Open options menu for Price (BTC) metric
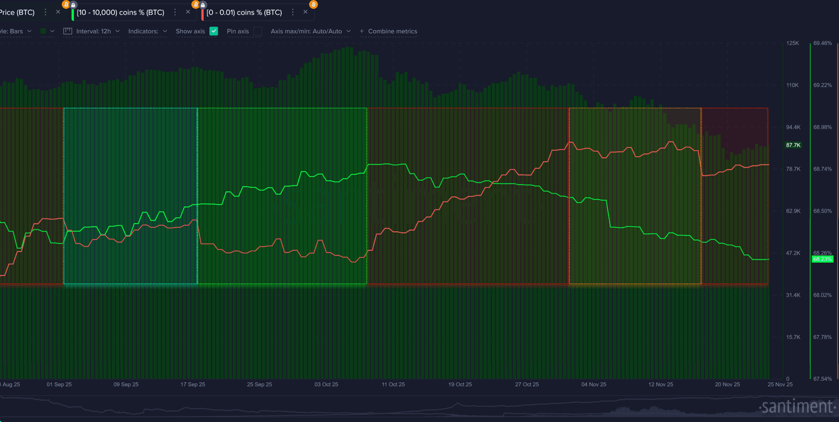 tap(45, 12)
